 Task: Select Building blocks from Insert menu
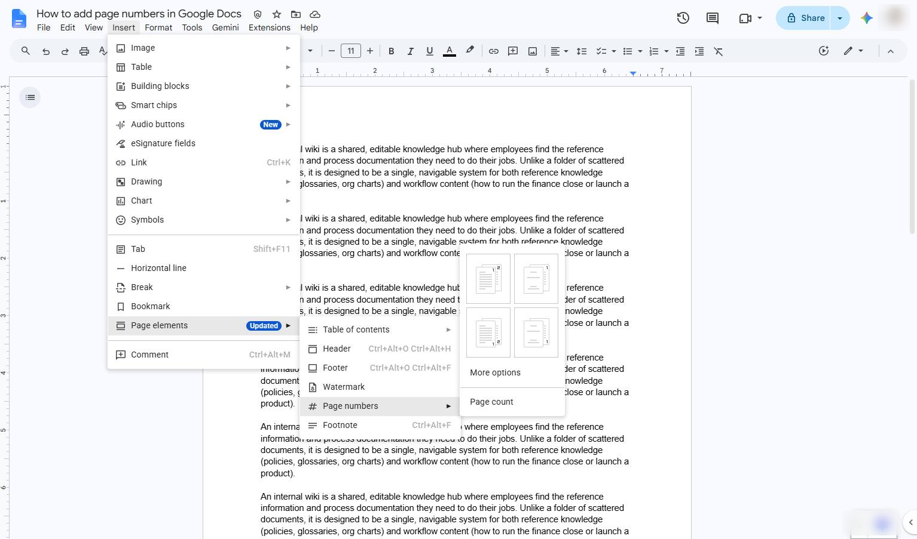pyautogui.click(x=203, y=86)
